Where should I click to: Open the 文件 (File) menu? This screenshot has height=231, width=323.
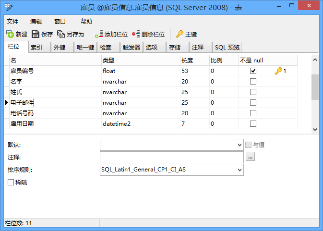click(12, 21)
